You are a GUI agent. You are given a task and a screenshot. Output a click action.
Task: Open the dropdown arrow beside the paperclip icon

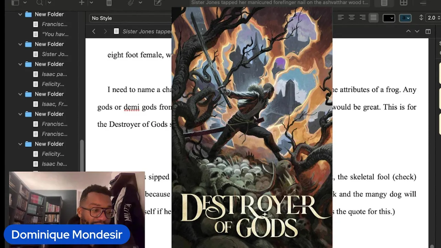(x=140, y=3)
